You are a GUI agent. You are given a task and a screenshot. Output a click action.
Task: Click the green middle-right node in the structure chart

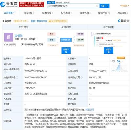tap(80, 40)
